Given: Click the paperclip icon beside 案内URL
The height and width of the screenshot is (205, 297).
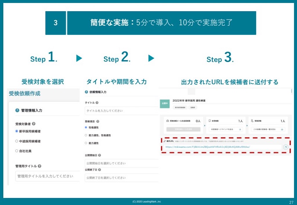Looking at the screenshot, I should 164,141.
